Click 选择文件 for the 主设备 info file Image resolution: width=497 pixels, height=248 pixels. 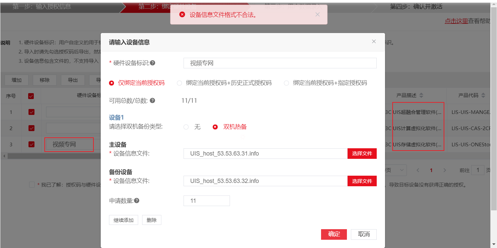[362, 154]
